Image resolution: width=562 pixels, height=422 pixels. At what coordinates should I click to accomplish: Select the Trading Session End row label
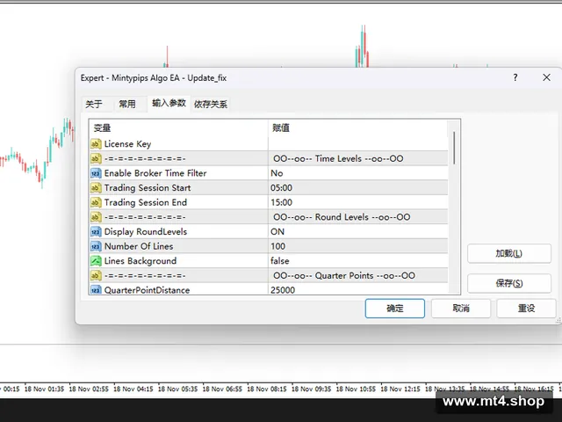[x=146, y=202]
